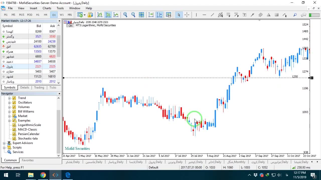Switch to Trading tab in Market Watch
Image resolution: width=321 pixels, height=180 pixels.
(39, 87)
